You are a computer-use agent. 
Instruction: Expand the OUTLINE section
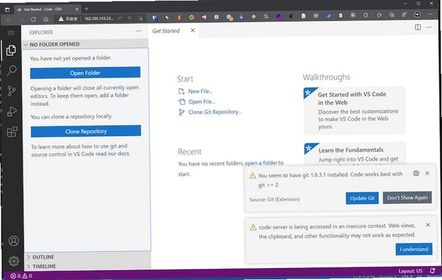click(x=43, y=257)
